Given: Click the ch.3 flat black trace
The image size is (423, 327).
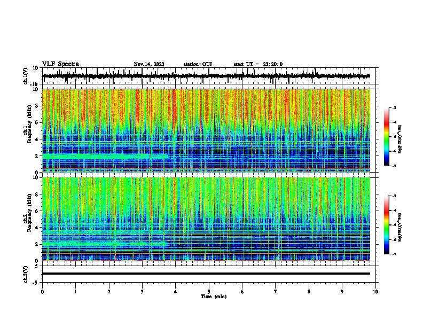Looking at the screenshot, I should click(206, 274).
